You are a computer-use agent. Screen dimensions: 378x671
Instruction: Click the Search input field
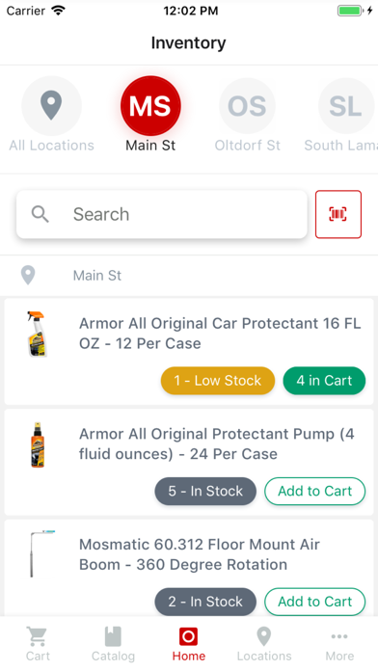[162, 214]
